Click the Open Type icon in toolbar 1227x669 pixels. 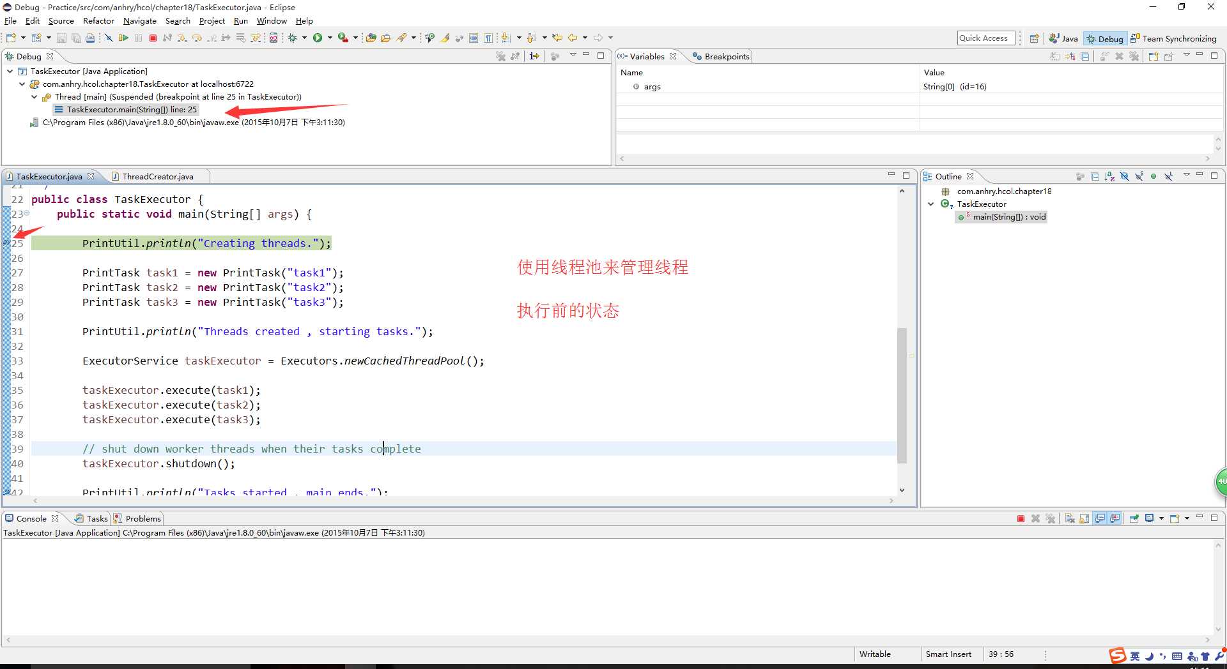pyautogui.click(x=371, y=38)
